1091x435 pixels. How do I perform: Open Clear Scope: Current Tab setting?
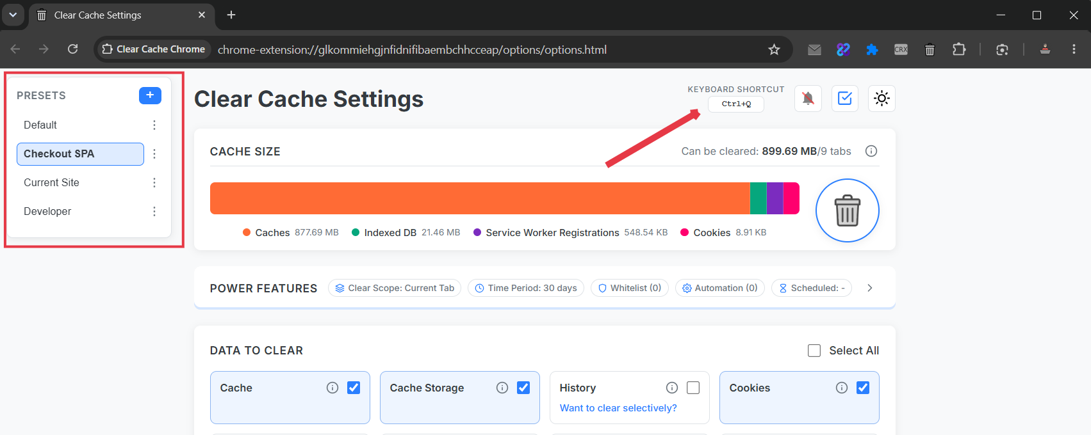pos(395,288)
